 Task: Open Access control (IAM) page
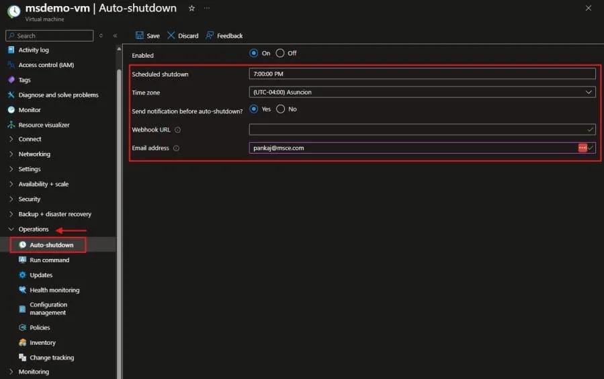click(46, 65)
